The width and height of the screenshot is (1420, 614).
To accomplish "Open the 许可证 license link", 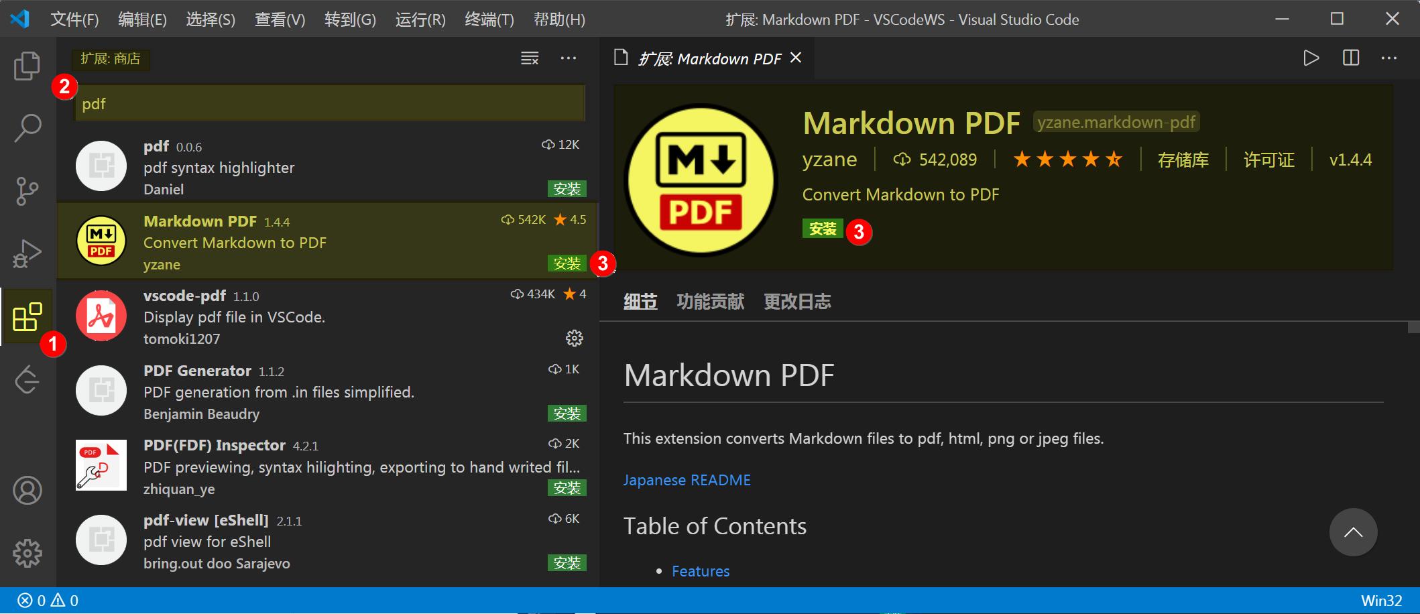I will click(1269, 160).
